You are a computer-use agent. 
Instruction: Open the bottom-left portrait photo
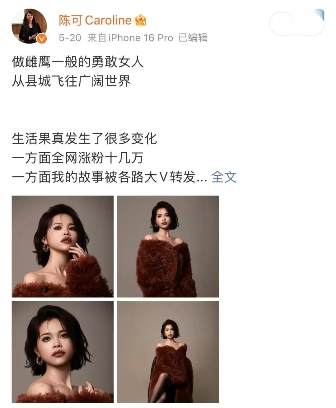click(x=63, y=352)
